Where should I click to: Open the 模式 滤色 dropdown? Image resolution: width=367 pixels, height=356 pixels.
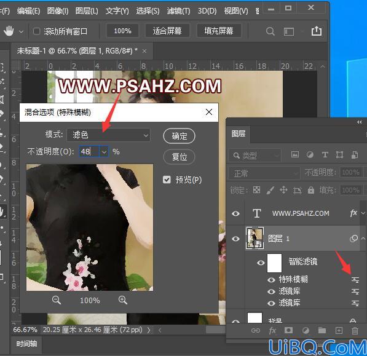108,135
